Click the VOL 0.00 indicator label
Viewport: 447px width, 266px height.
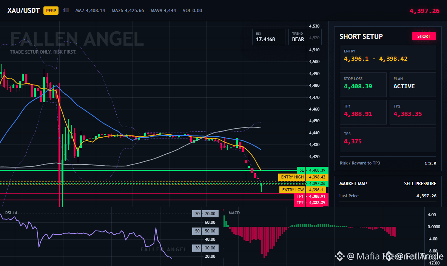tap(193, 11)
